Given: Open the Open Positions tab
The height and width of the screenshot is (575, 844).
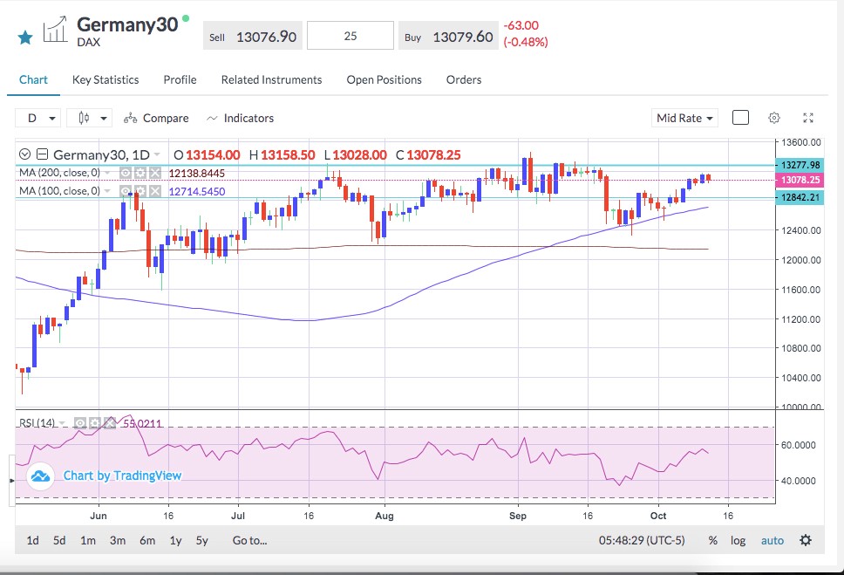Looking at the screenshot, I should (384, 79).
